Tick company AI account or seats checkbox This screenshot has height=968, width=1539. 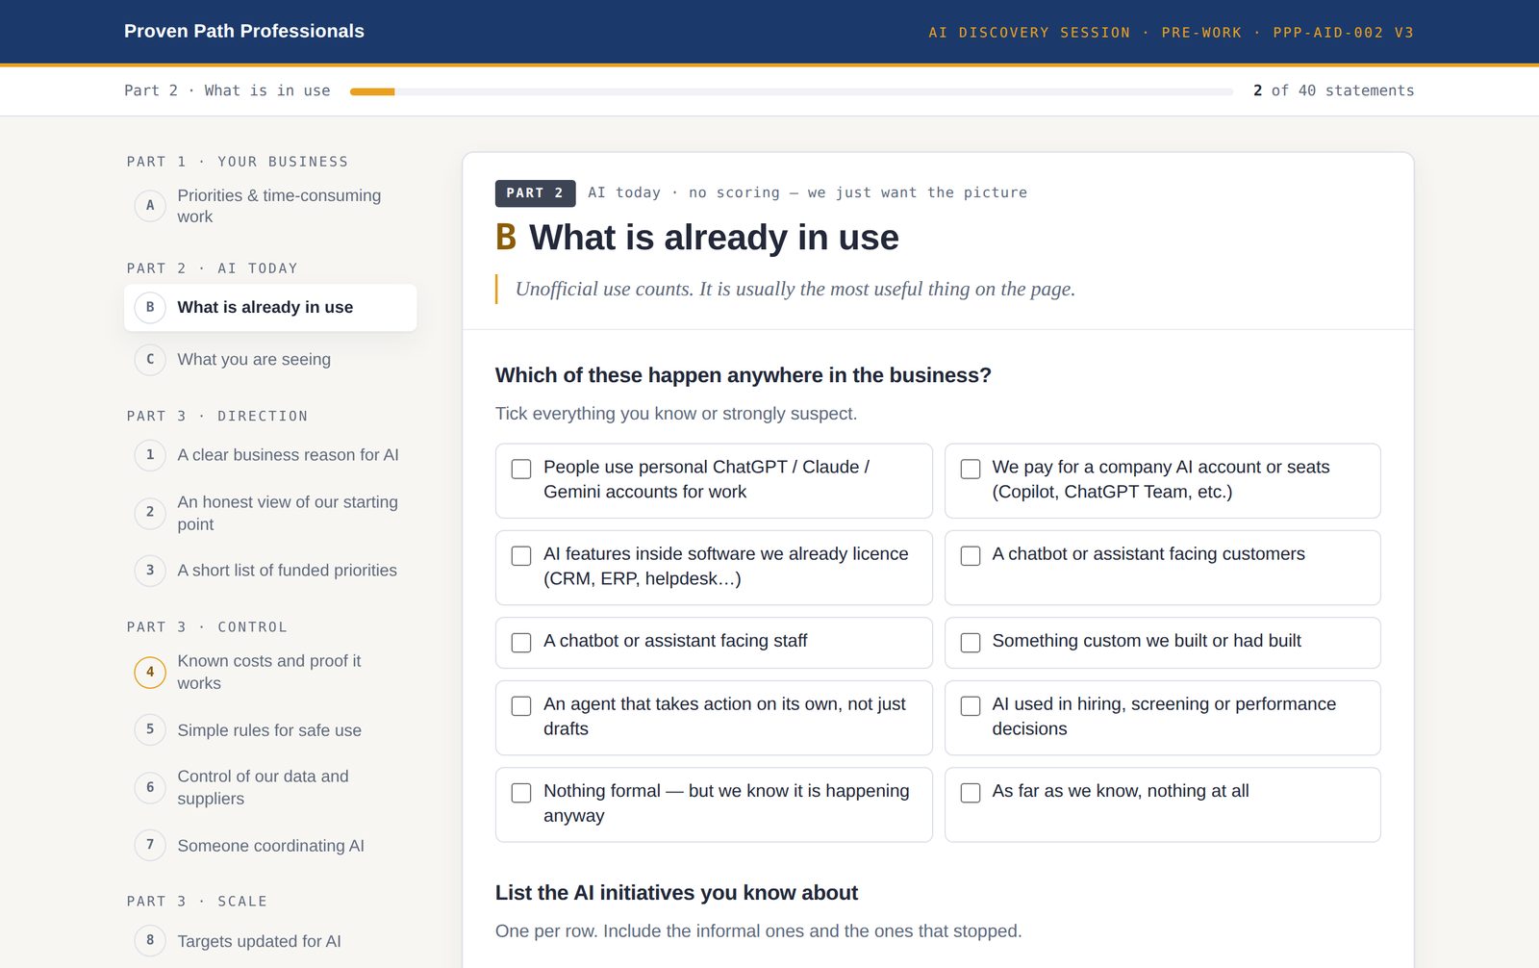[x=971, y=469]
